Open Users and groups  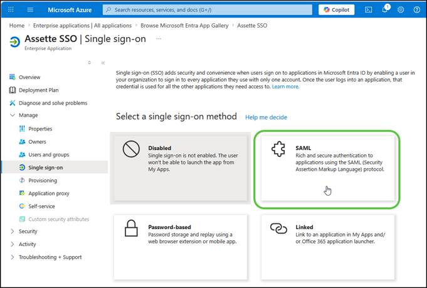(x=49, y=154)
